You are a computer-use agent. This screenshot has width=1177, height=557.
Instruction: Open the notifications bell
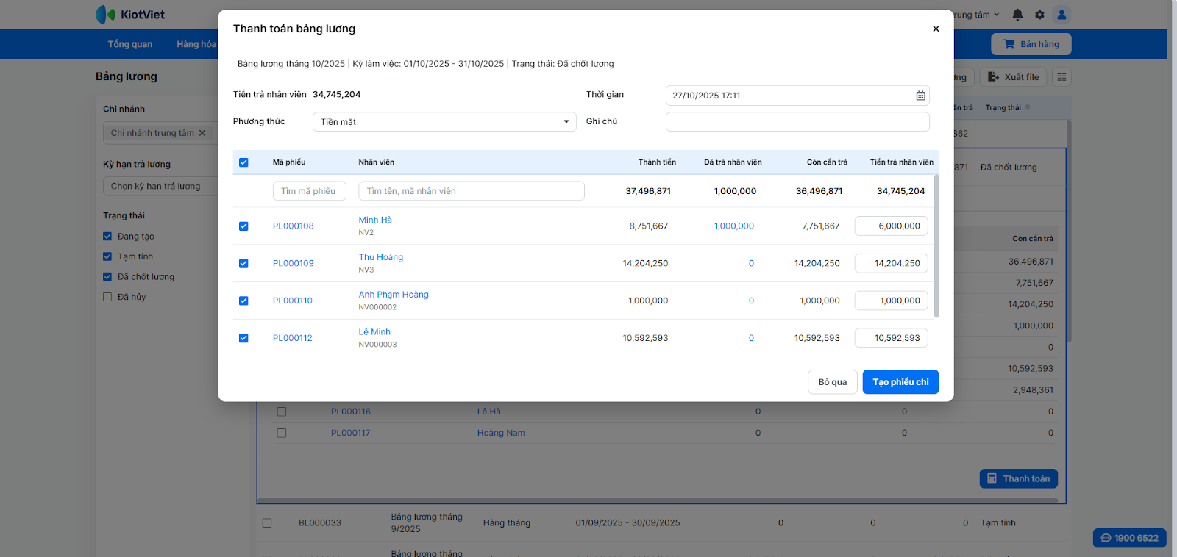(1017, 15)
